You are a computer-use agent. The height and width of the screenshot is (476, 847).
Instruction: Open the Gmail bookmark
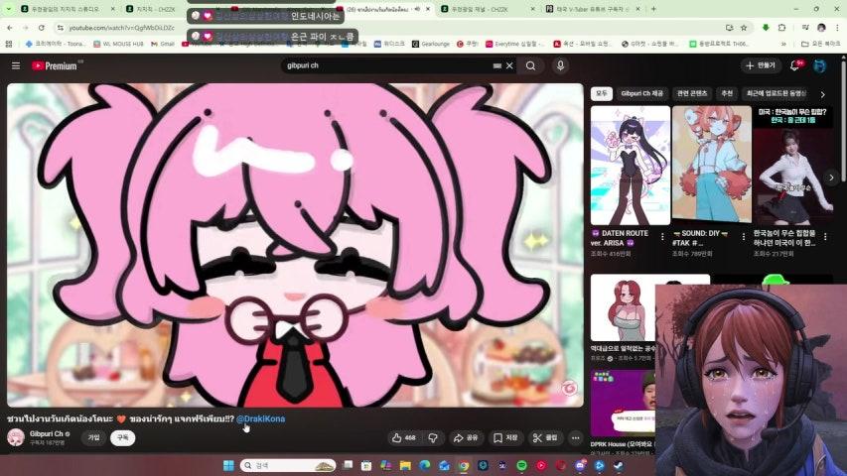(x=162, y=44)
